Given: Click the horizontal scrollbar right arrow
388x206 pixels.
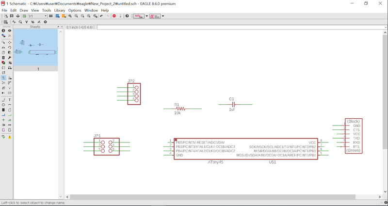Looking at the screenshot, I should coord(380,197).
